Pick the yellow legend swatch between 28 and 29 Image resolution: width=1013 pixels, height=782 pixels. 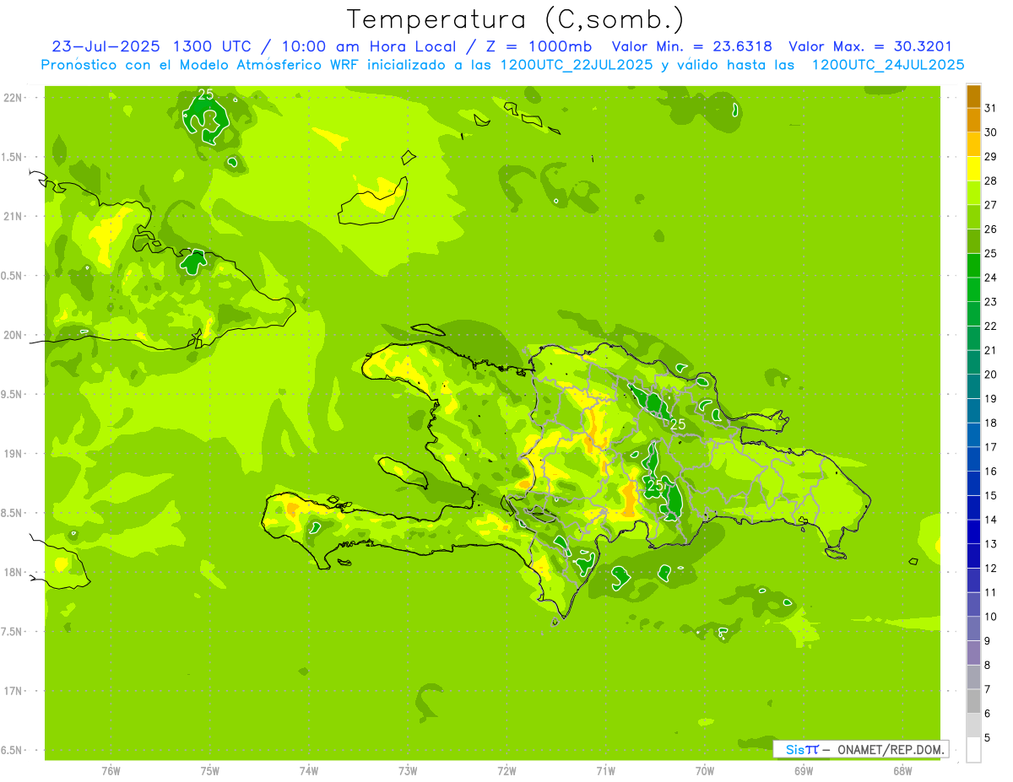(x=973, y=168)
